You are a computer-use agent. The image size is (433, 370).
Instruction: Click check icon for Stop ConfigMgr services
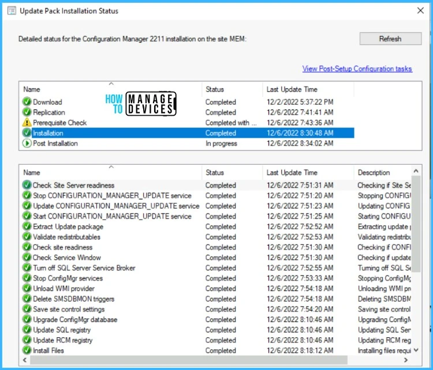coord(27,278)
